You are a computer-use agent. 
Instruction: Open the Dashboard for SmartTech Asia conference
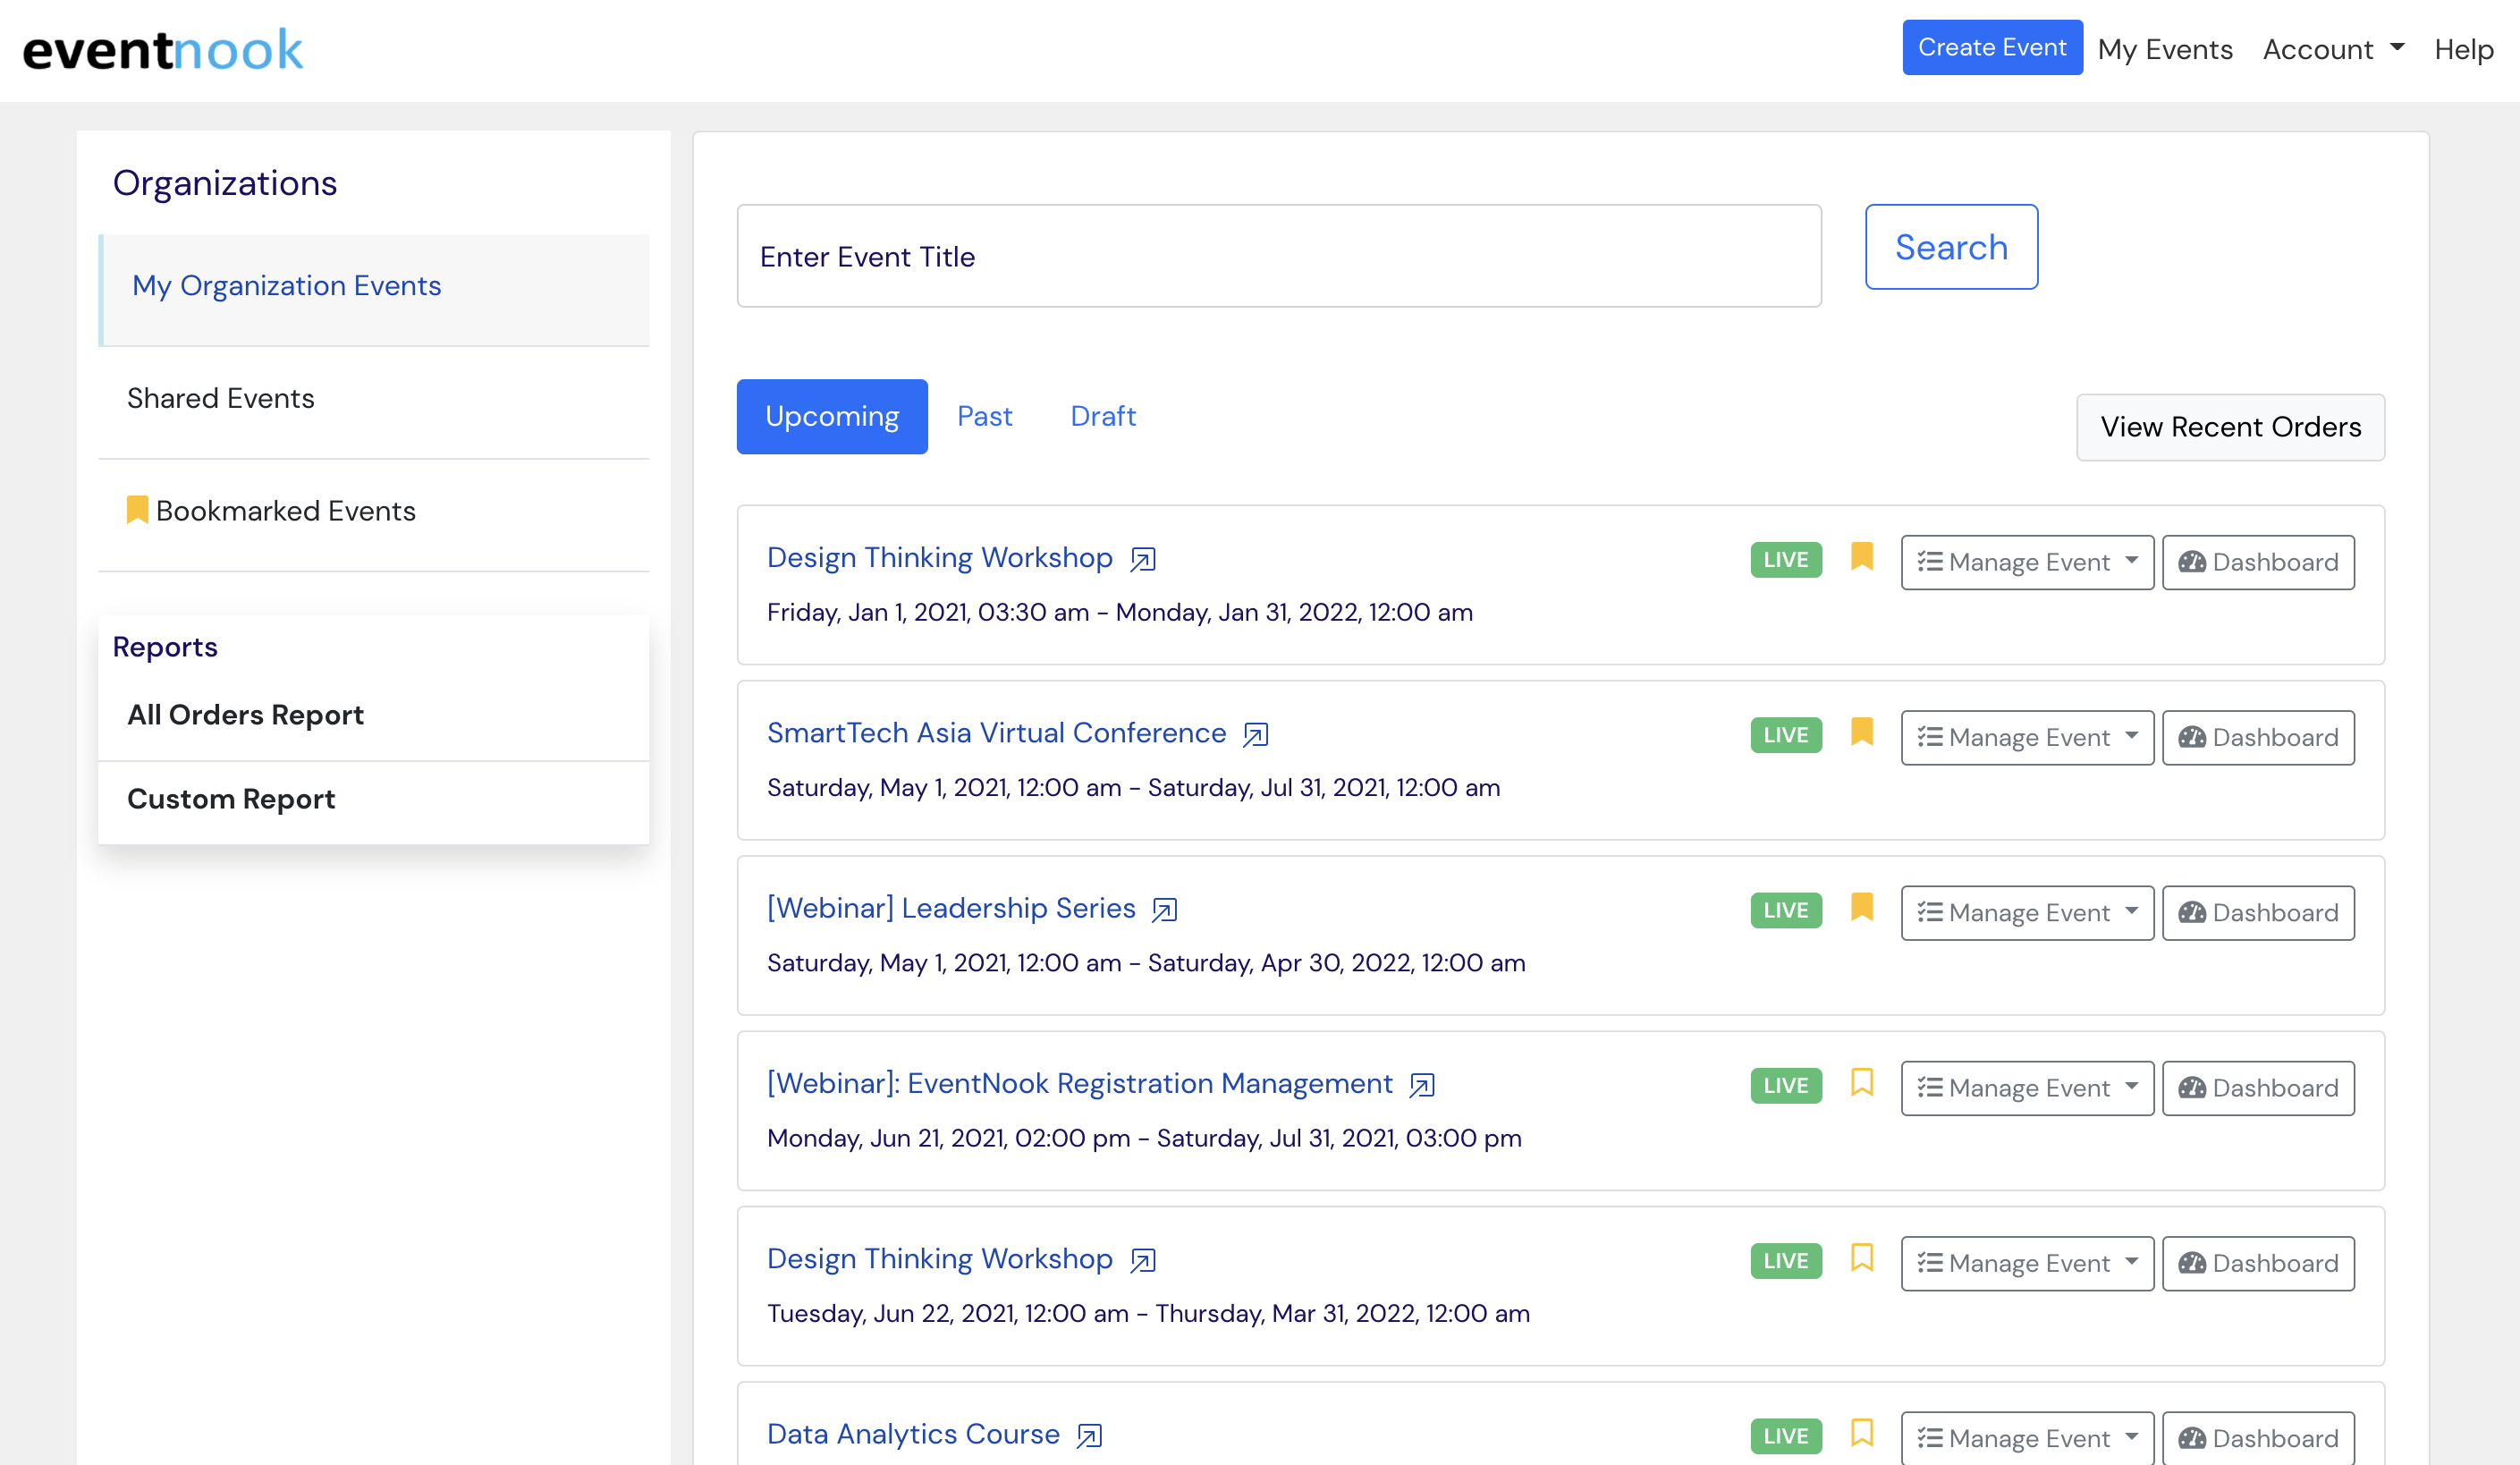click(x=2258, y=737)
